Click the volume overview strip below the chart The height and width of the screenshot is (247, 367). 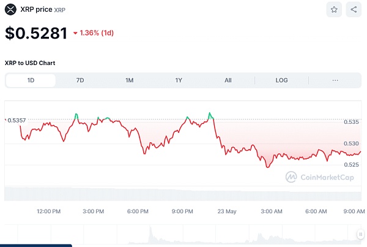[183, 234]
